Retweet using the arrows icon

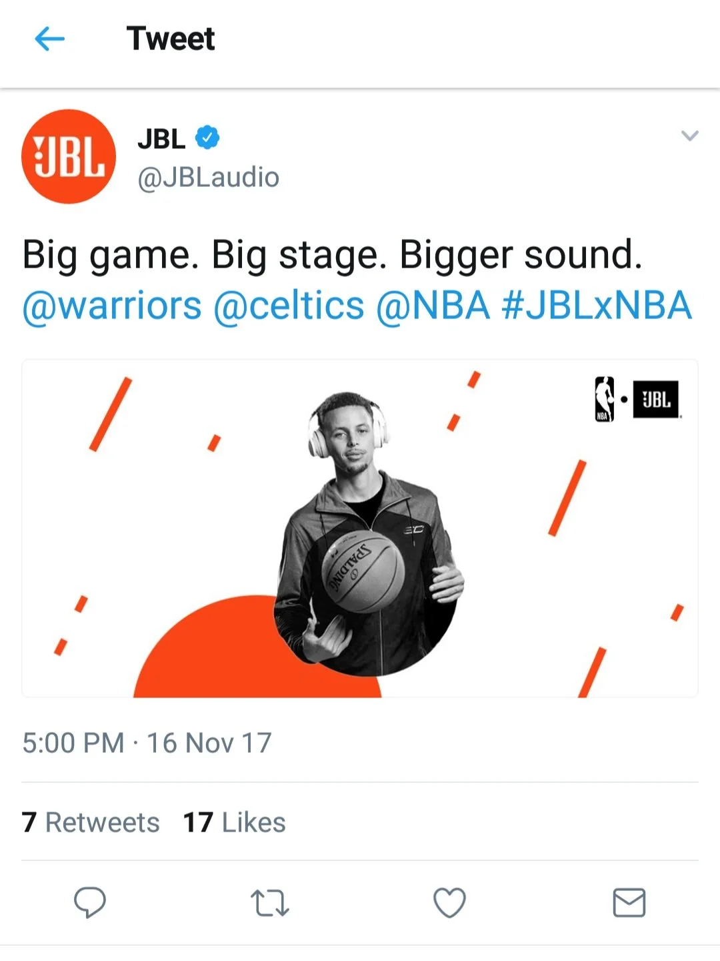tap(270, 903)
